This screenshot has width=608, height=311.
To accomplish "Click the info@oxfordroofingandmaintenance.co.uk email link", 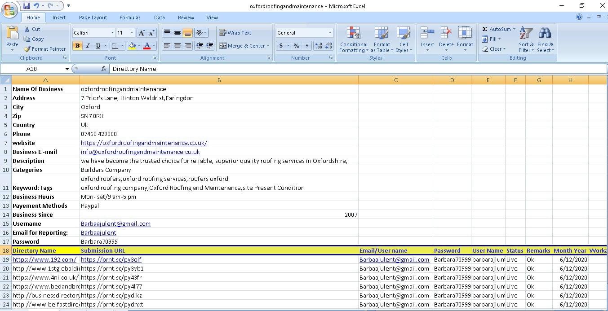I will coord(140,152).
